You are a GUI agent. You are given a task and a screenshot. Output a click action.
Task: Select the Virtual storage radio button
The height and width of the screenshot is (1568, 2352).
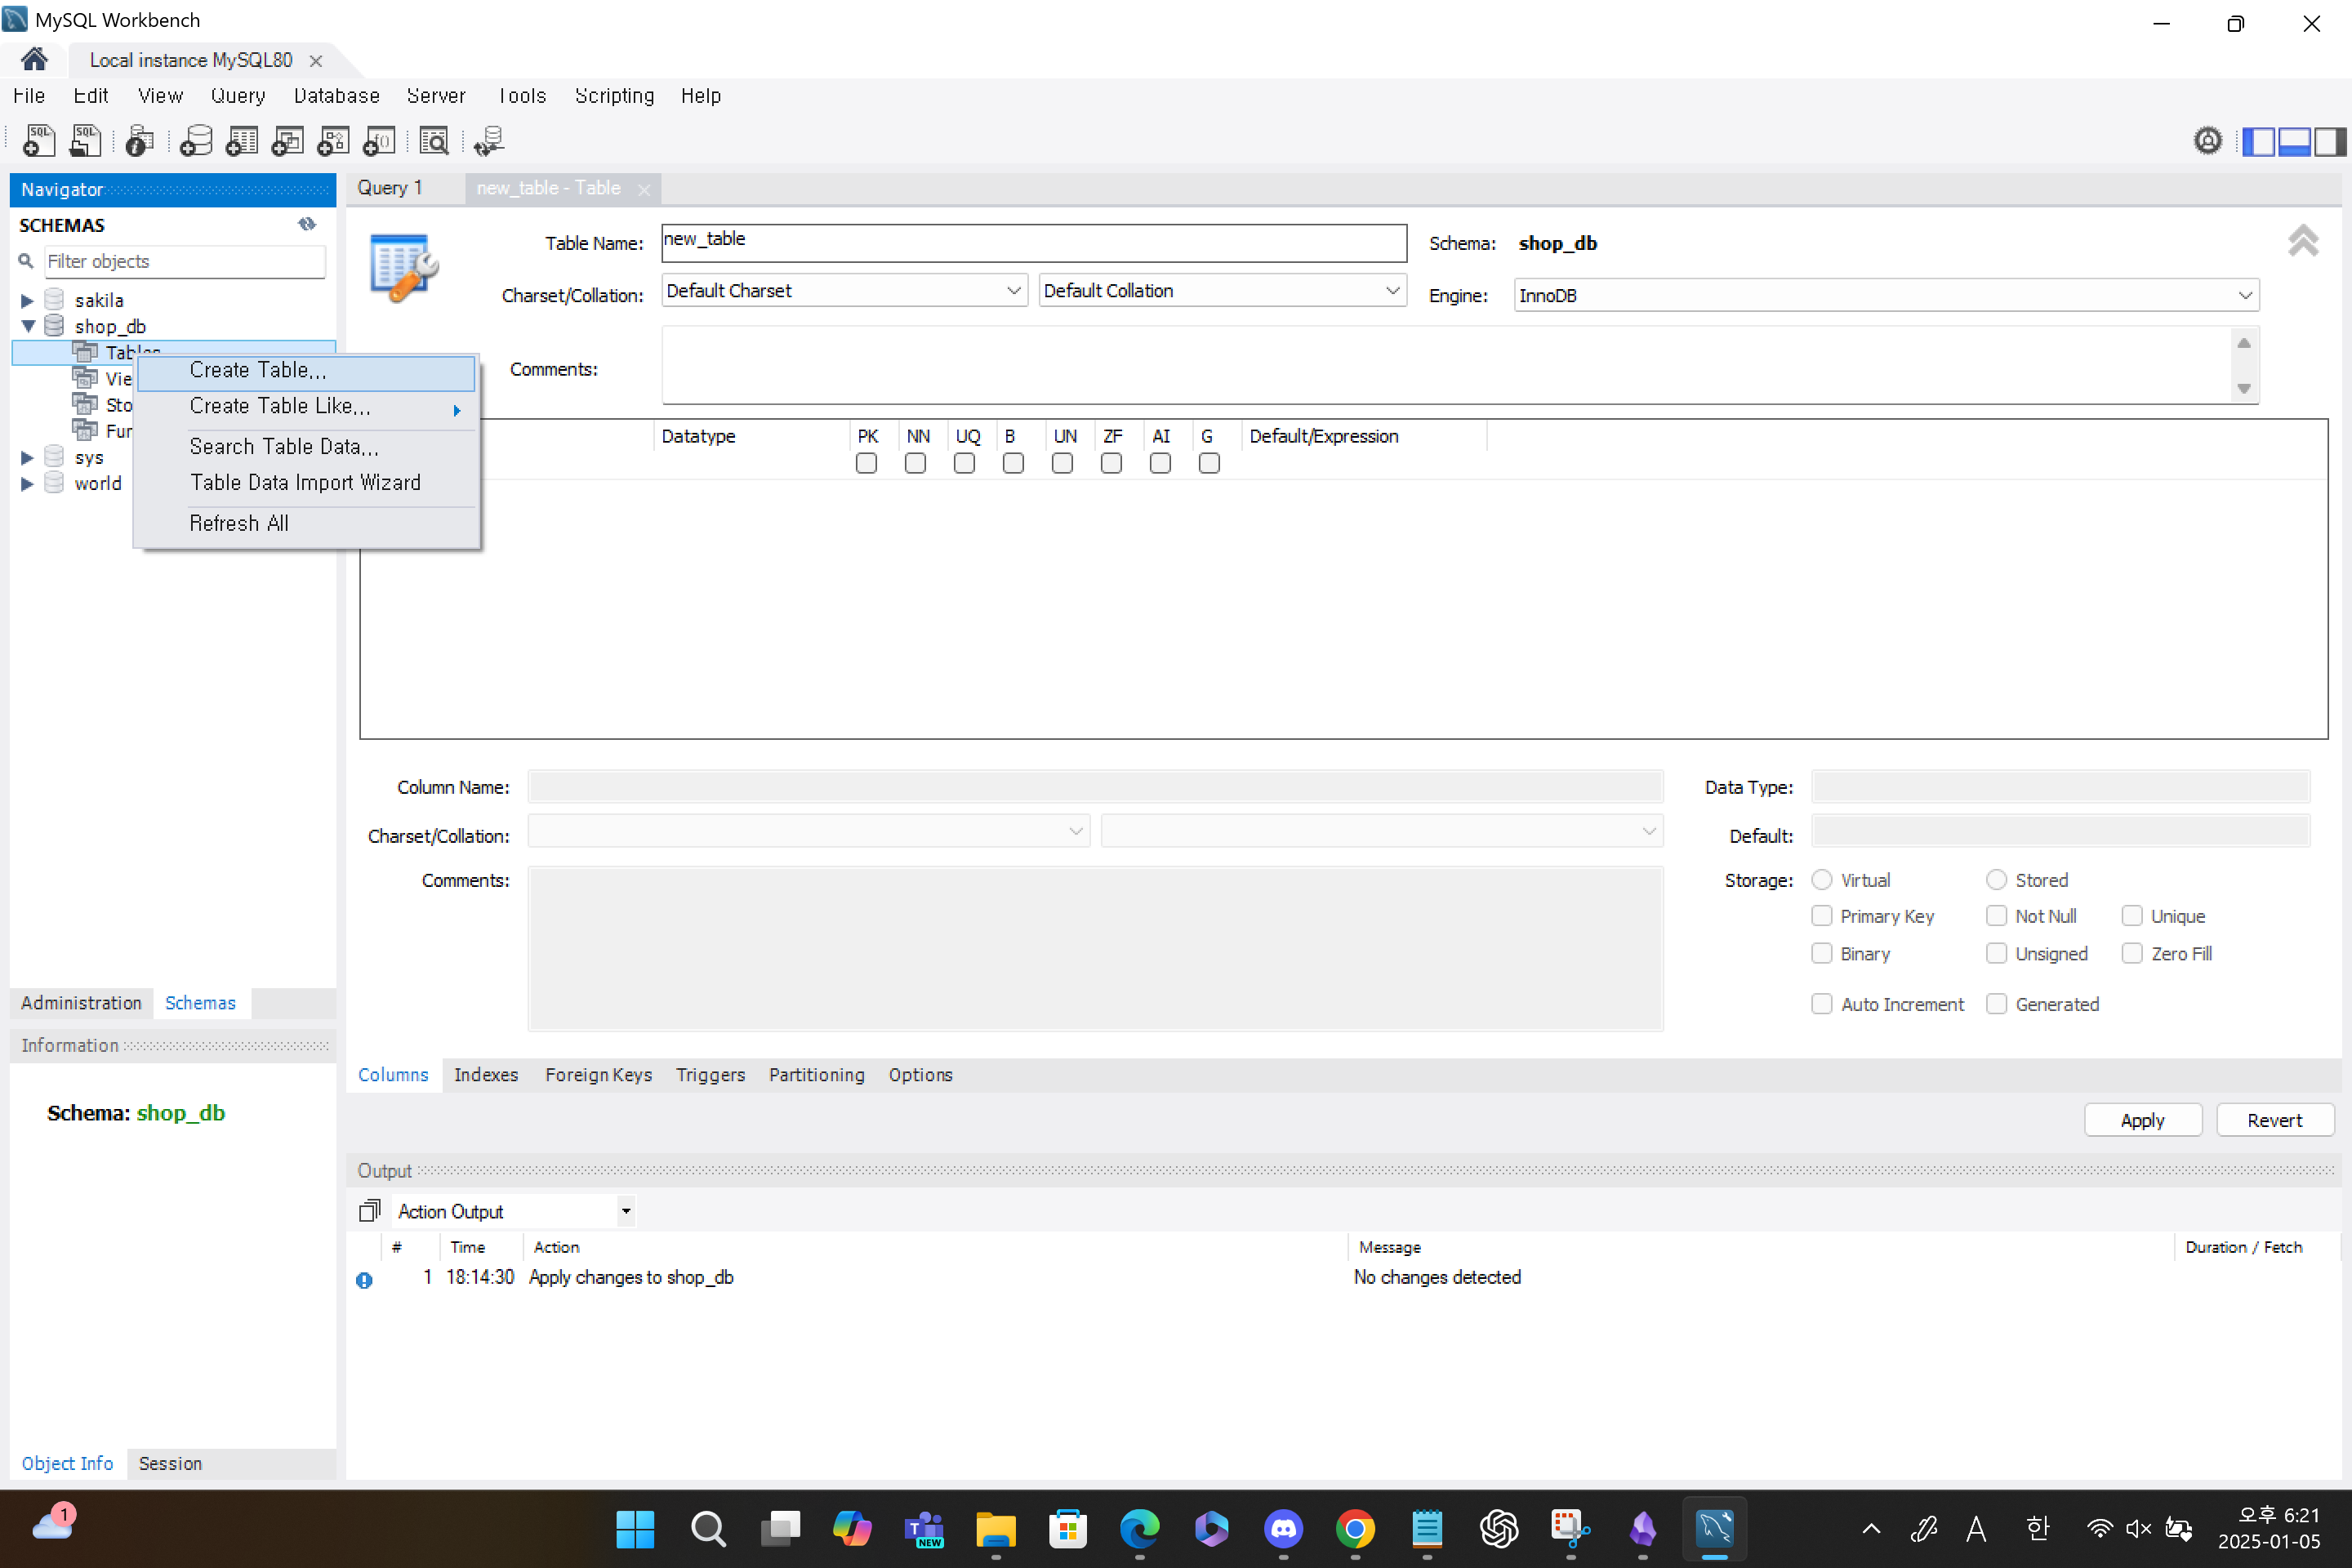pos(1822,879)
